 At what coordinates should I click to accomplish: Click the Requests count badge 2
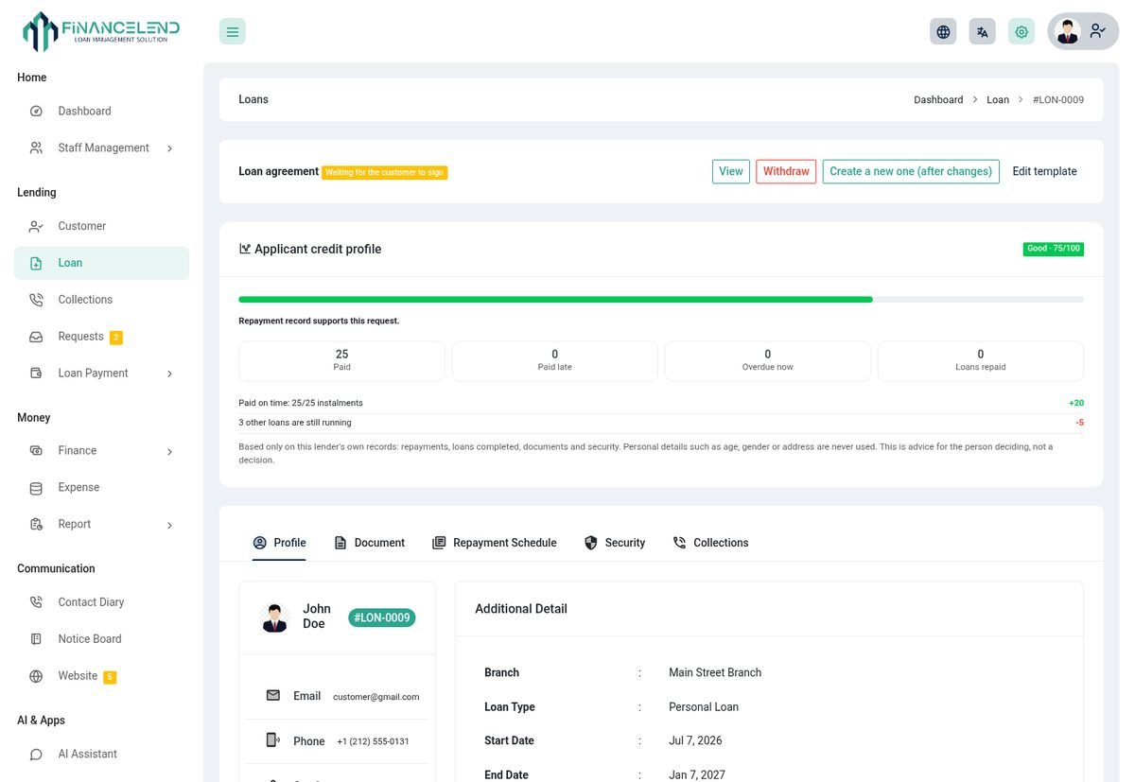(116, 338)
